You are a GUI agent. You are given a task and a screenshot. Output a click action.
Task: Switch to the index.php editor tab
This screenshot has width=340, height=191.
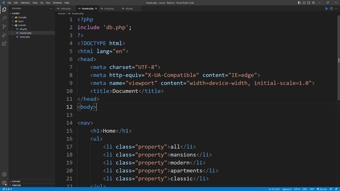[65, 8]
